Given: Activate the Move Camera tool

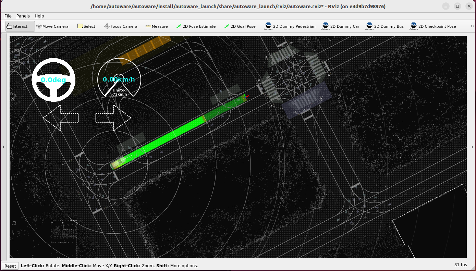Looking at the screenshot, I should tap(52, 26).
